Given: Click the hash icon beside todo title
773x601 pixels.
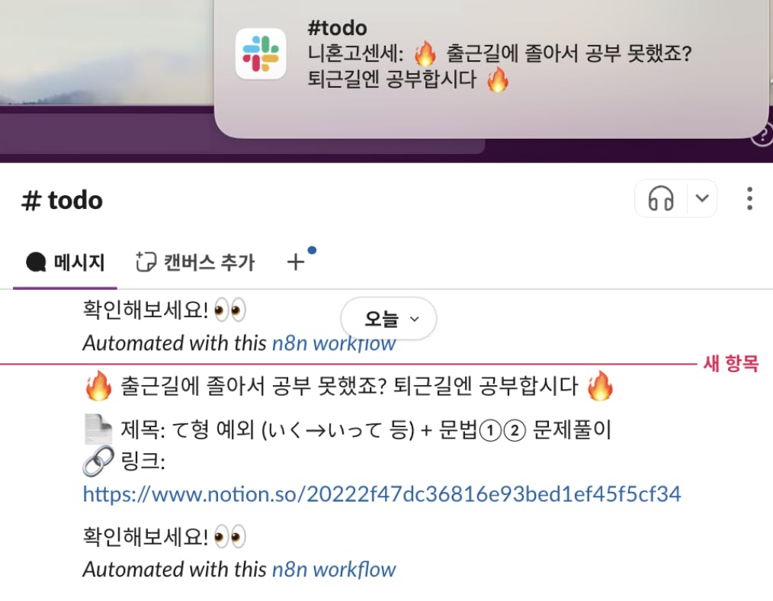Looking at the screenshot, I should (x=31, y=201).
